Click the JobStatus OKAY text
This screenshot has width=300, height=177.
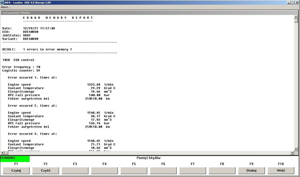27,35
